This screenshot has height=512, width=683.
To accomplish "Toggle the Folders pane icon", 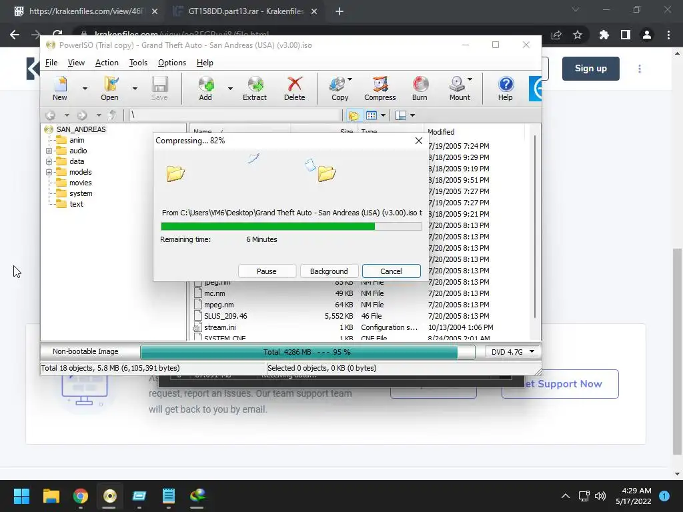I will pos(354,115).
